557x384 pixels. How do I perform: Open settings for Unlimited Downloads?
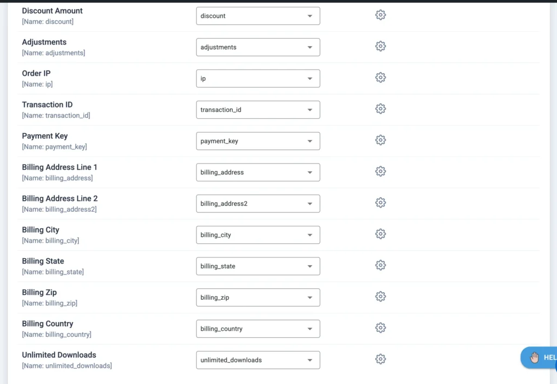click(380, 359)
